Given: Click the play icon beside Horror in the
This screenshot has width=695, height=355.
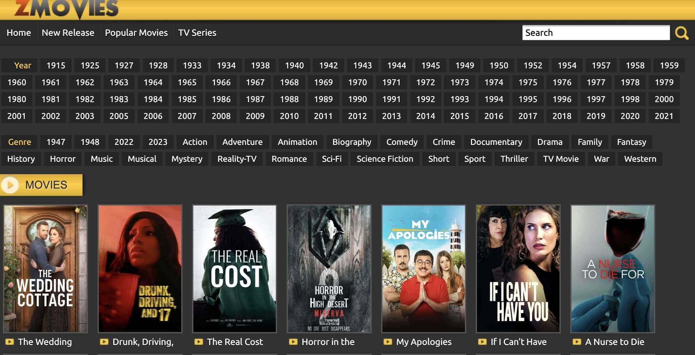Looking at the screenshot, I should tap(294, 342).
